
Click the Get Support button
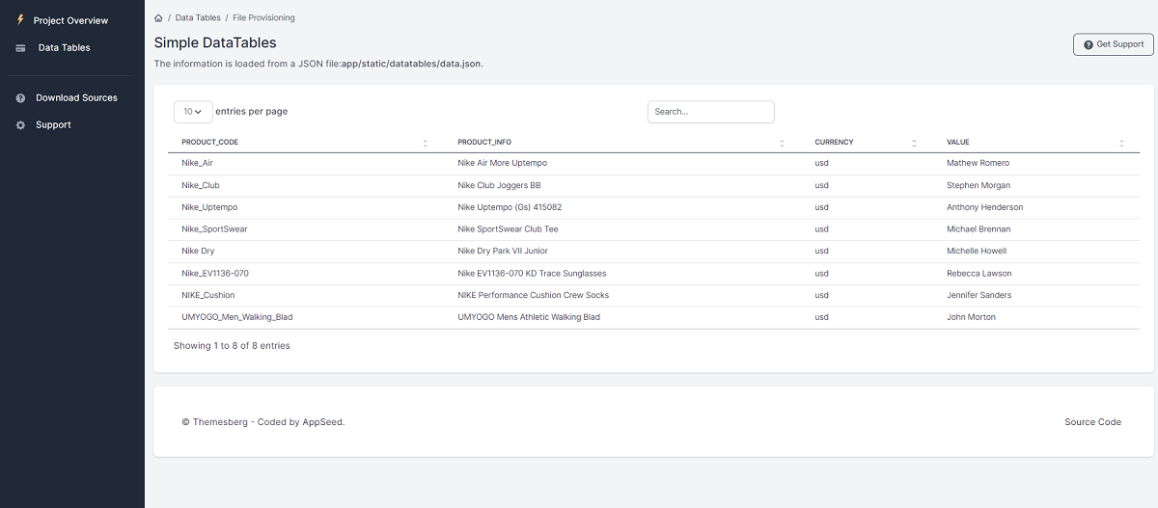tap(1113, 44)
